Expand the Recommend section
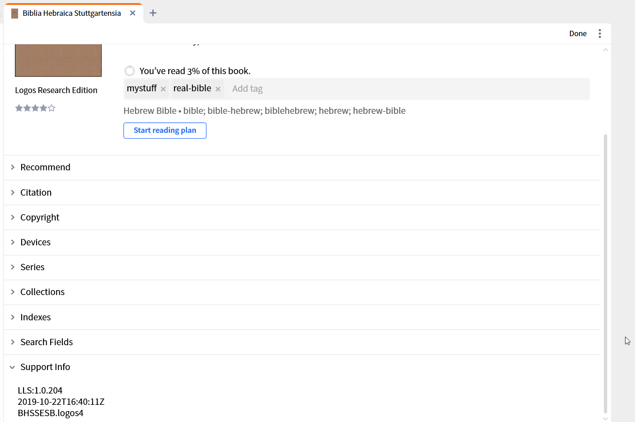The image size is (635, 422). (x=302, y=168)
